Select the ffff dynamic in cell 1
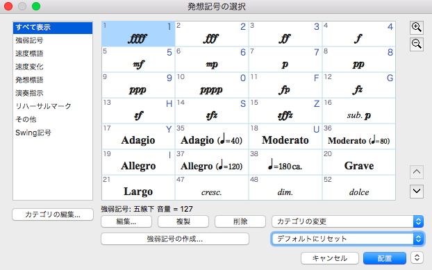 click(138, 34)
